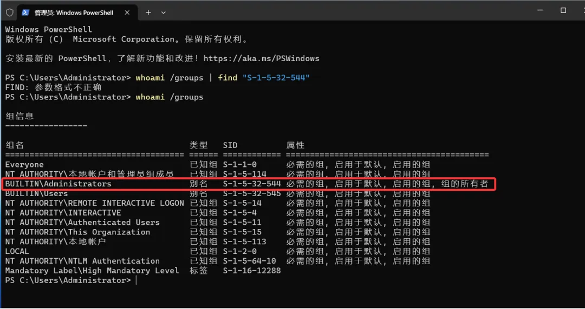This screenshot has width=585, height=309.
Task: Click SID S-1-5-11
Action: pyautogui.click(x=242, y=223)
